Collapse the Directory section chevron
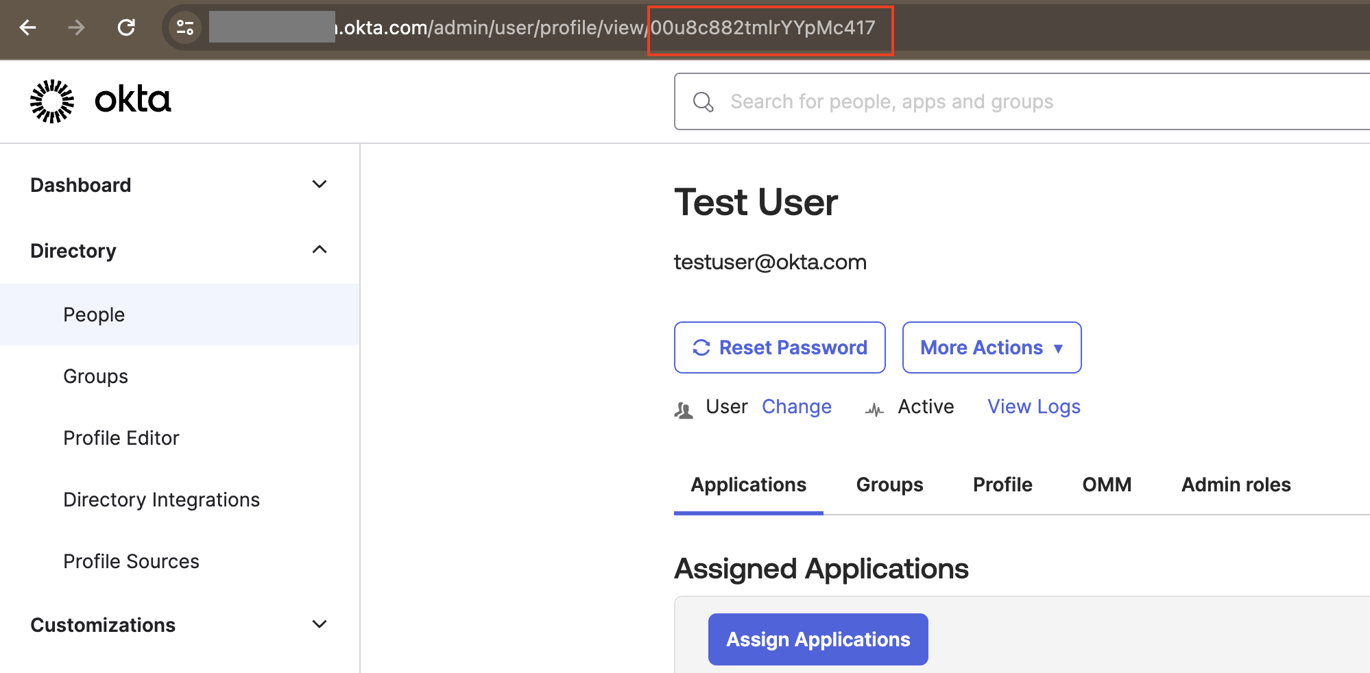The image size is (1370, 673). pos(319,249)
